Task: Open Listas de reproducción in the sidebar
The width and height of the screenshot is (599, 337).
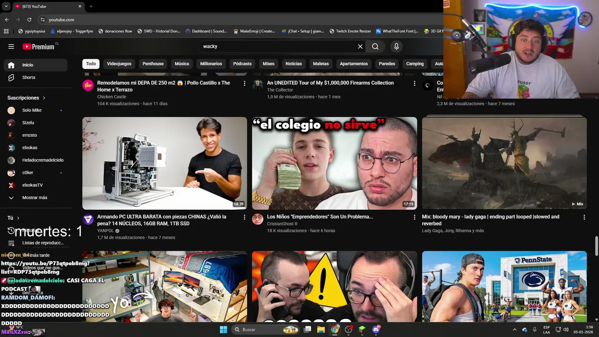Action: 36,243
